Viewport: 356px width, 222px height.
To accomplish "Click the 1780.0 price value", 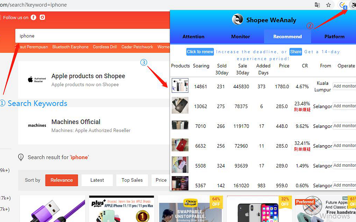I will coord(282,87).
